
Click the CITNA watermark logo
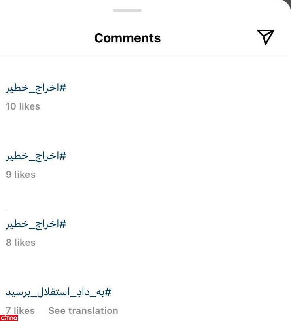click(9, 317)
